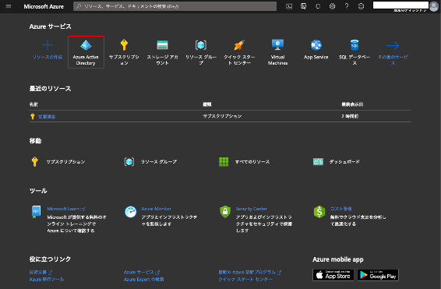Open the Security Center link
The image size is (441, 289).
[251, 209]
